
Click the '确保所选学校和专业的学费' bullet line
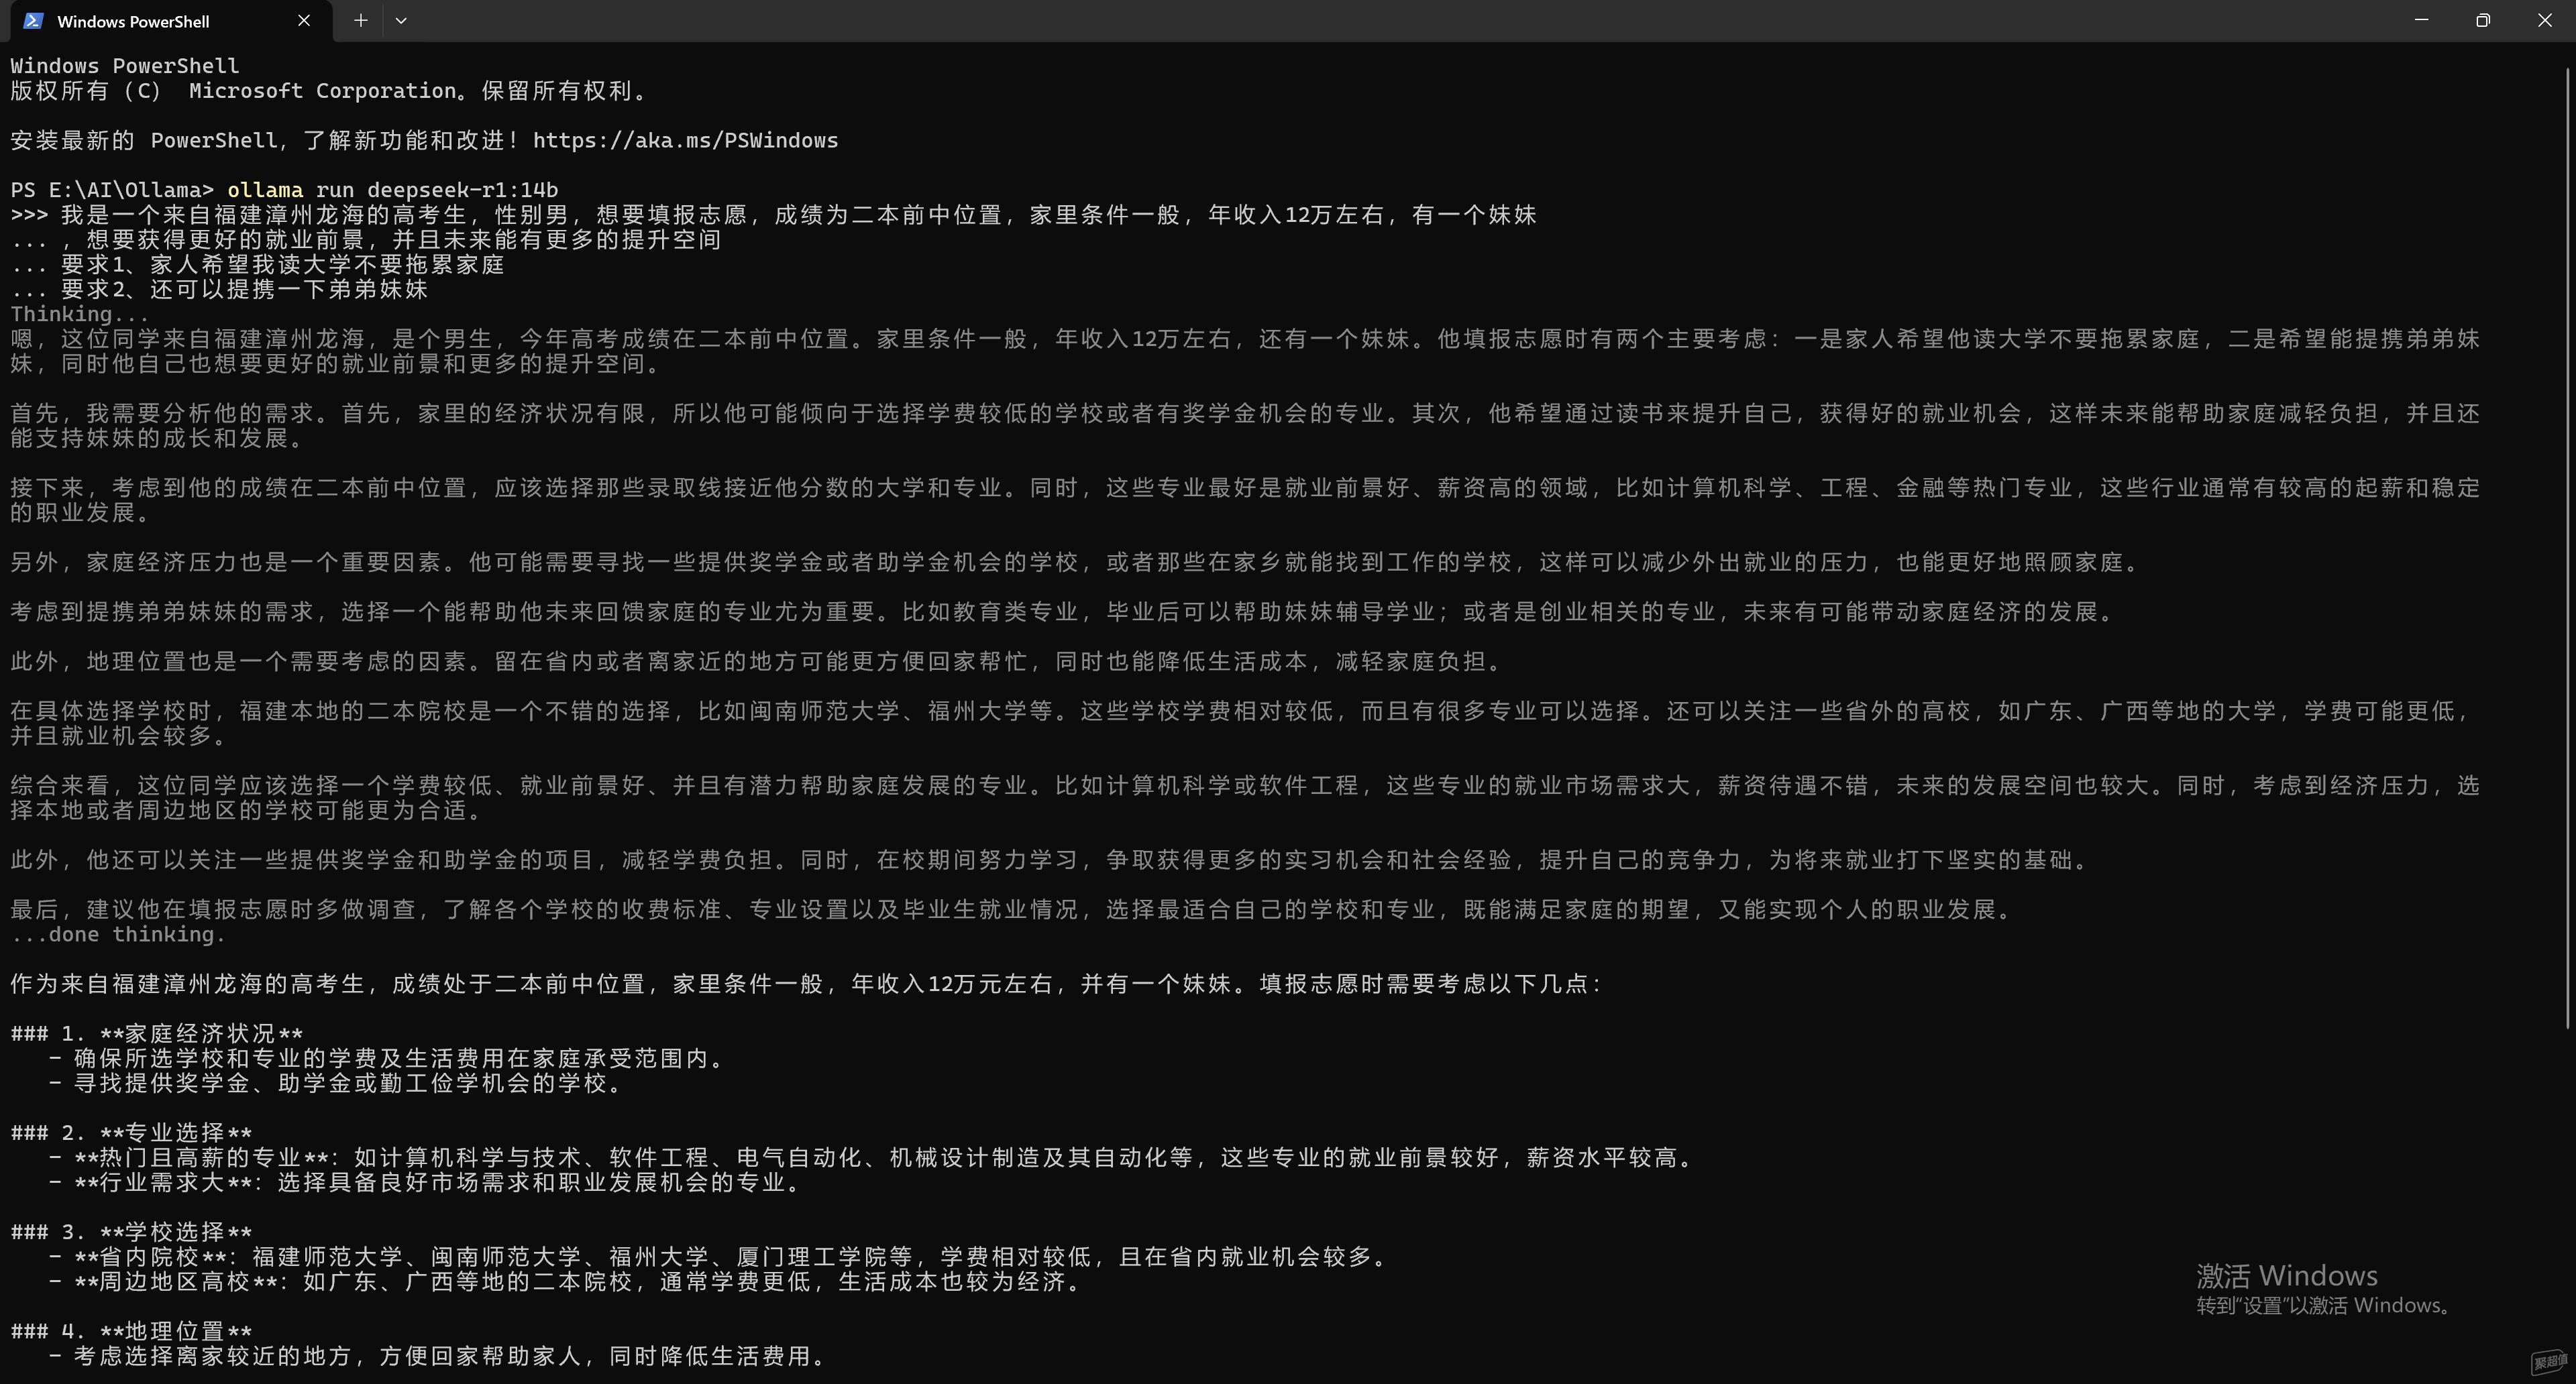[x=388, y=1058]
